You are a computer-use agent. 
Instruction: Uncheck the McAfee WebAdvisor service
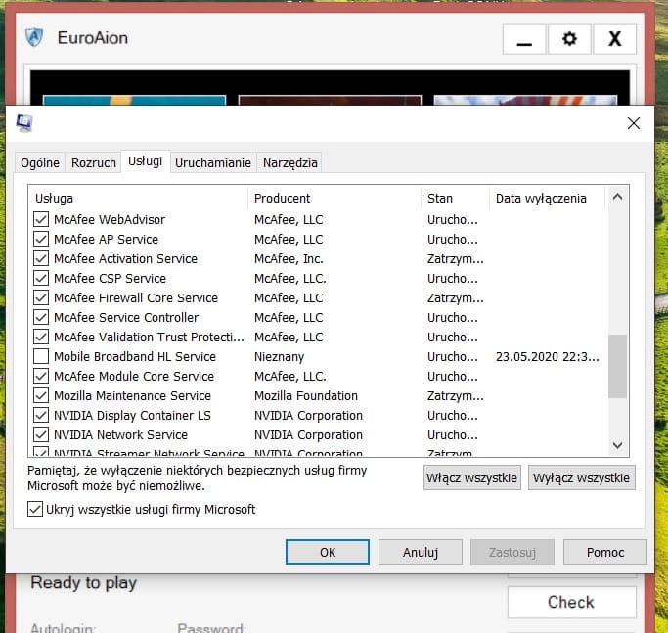[41, 220]
